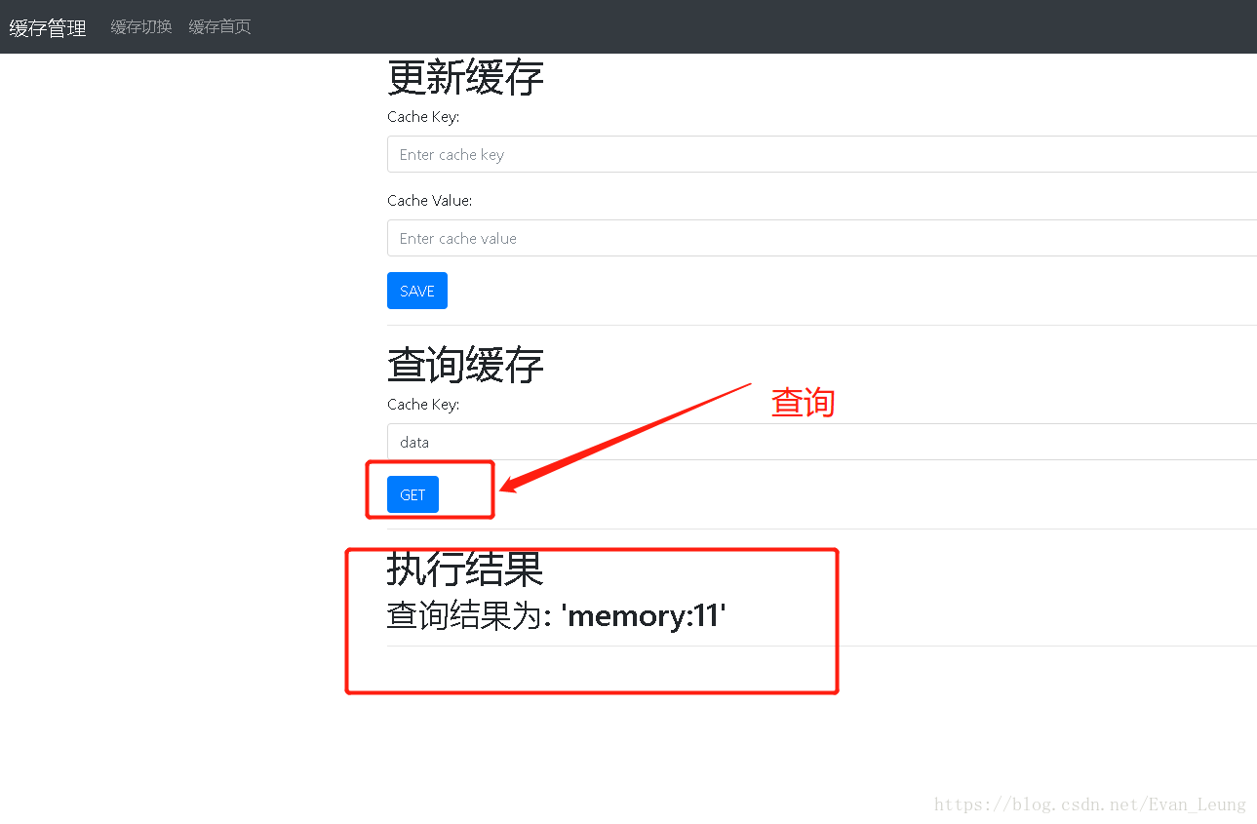Viewport: 1257px width, 824px height.
Task: Open 缓存首页 navigation item
Action: click(x=219, y=27)
